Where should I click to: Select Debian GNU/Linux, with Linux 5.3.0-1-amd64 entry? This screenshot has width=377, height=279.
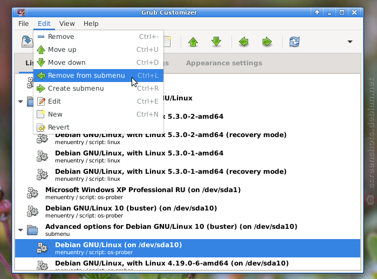point(188,156)
